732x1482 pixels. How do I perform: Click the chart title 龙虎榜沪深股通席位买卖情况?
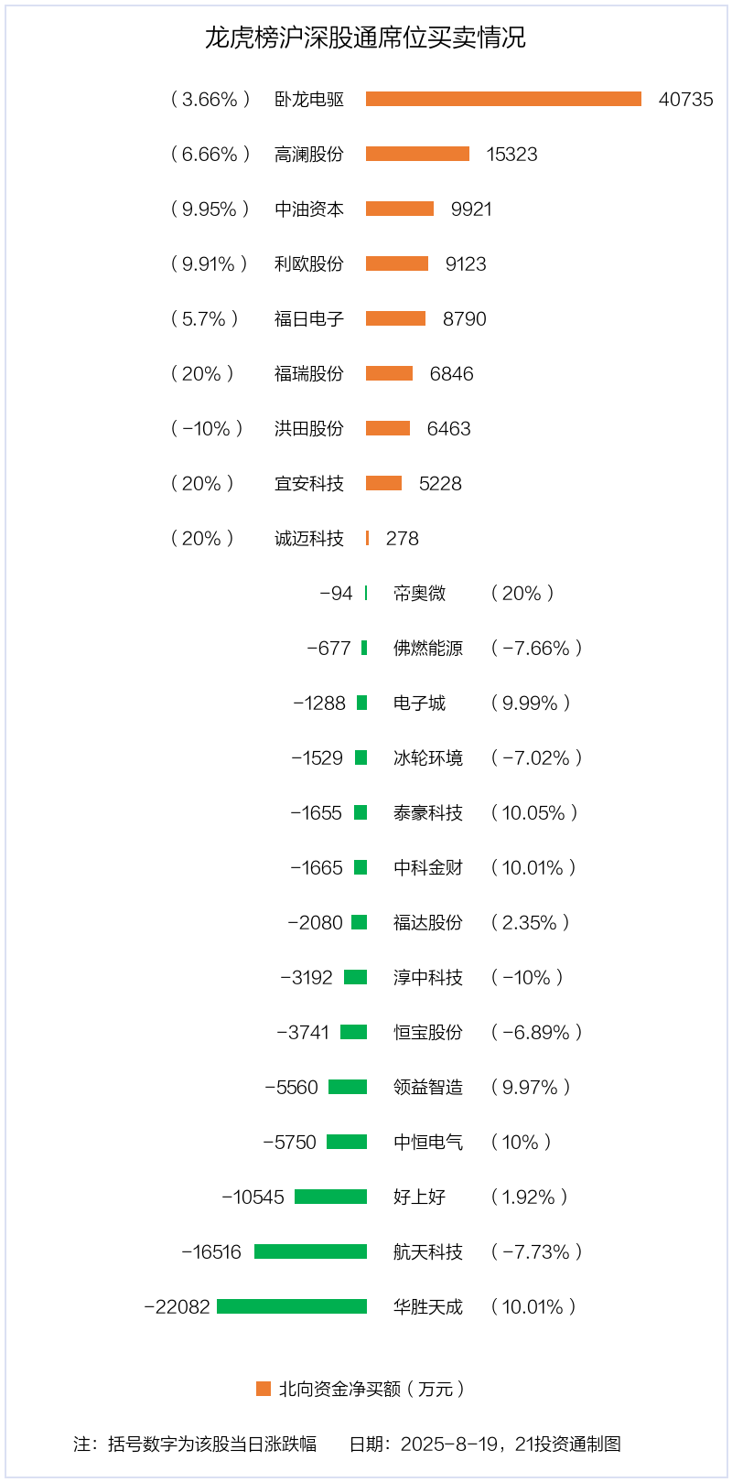point(365,38)
